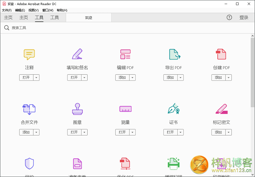Select the underlined active 工具 tab
This screenshot has height=177, width=255.
click(x=39, y=18)
